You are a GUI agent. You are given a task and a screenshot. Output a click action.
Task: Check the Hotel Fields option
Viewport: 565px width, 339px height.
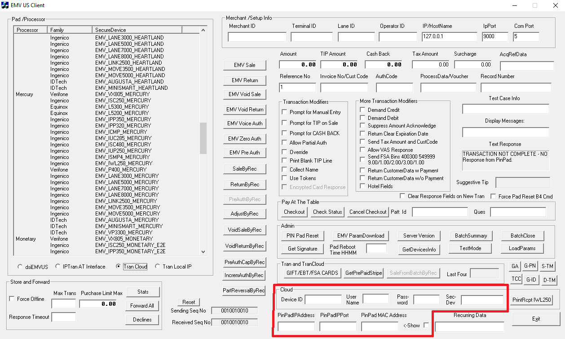pyautogui.click(x=362, y=186)
